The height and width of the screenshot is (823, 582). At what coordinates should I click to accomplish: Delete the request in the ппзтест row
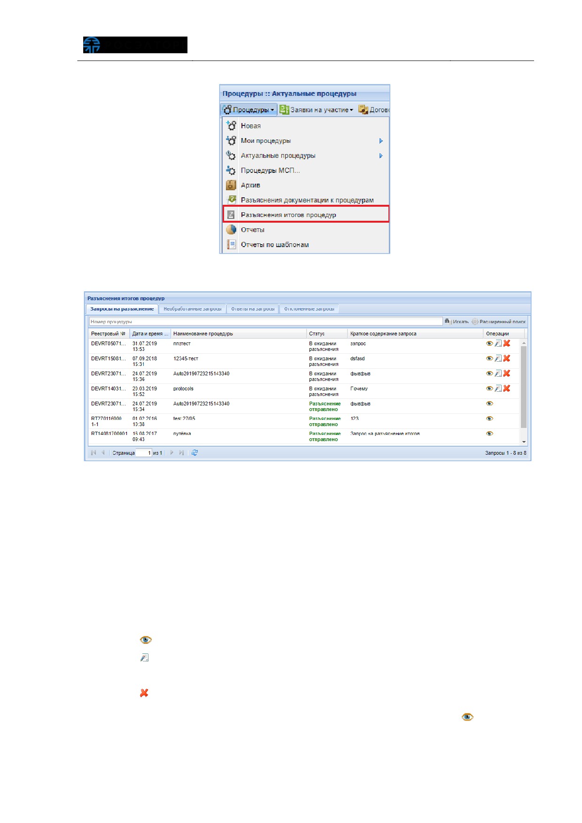[507, 343]
